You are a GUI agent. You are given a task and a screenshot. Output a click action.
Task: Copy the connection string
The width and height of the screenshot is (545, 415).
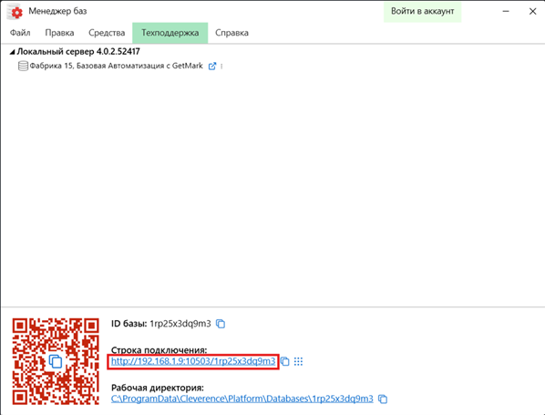(x=285, y=361)
